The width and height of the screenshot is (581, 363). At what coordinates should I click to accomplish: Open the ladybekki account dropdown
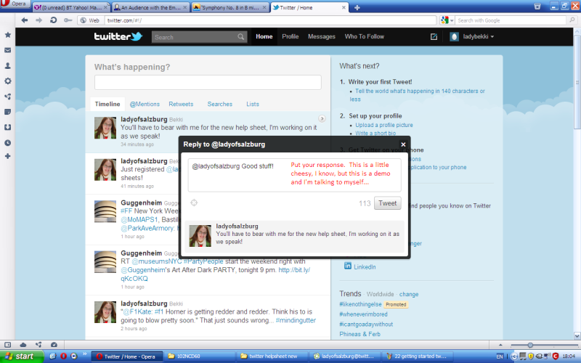click(471, 37)
